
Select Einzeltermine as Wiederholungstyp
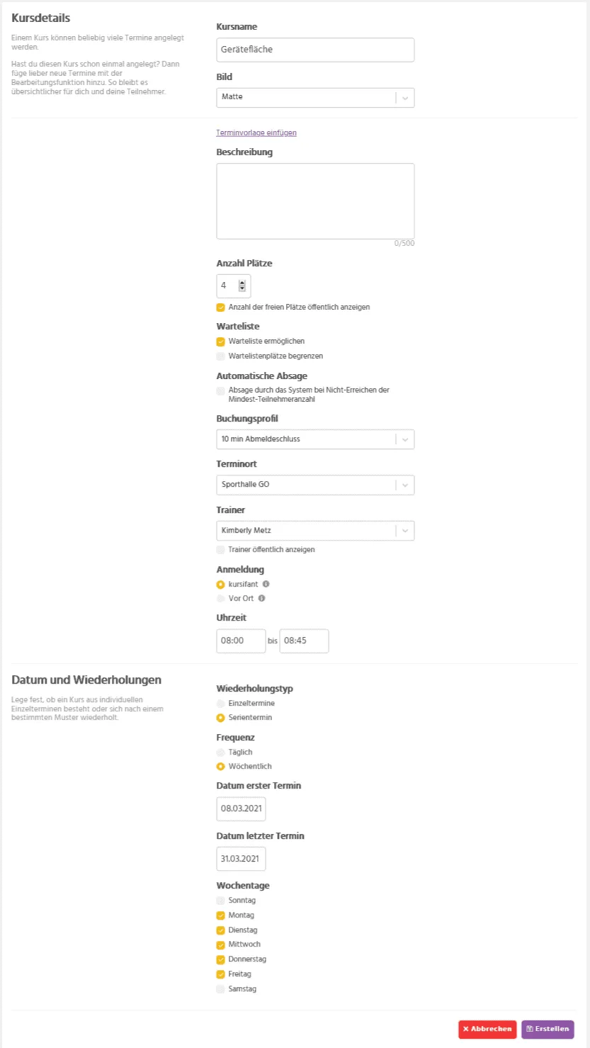tap(221, 703)
